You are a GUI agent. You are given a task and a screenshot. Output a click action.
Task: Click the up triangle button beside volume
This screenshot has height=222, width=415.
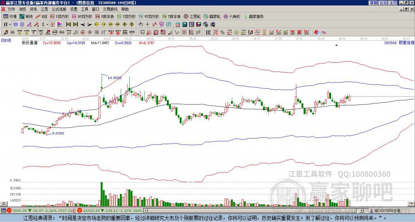[x=4, y=203]
